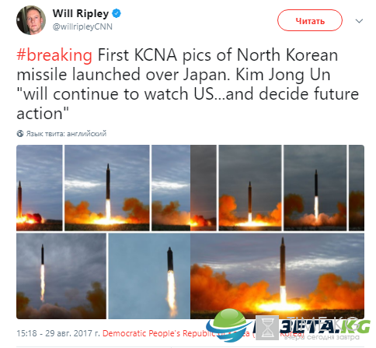This screenshot has width=376, height=348.
Task: Click the Язык твита: английский label
Action: coord(66,134)
